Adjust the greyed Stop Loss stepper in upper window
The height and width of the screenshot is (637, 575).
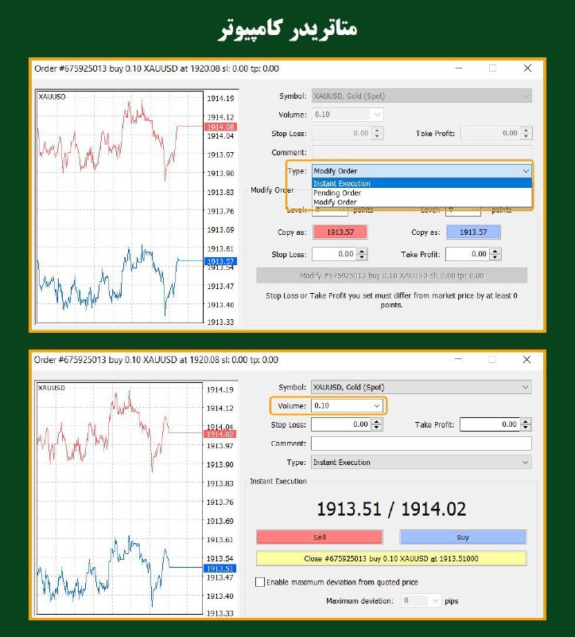tap(378, 133)
